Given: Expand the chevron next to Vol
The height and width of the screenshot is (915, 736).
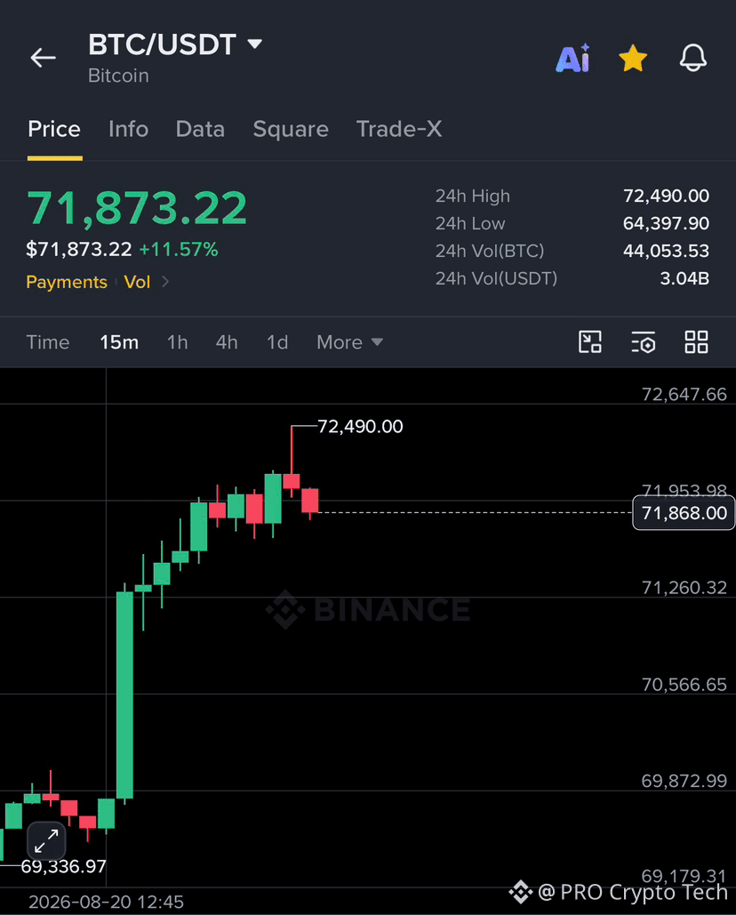Looking at the screenshot, I should click(x=165, y=282).
